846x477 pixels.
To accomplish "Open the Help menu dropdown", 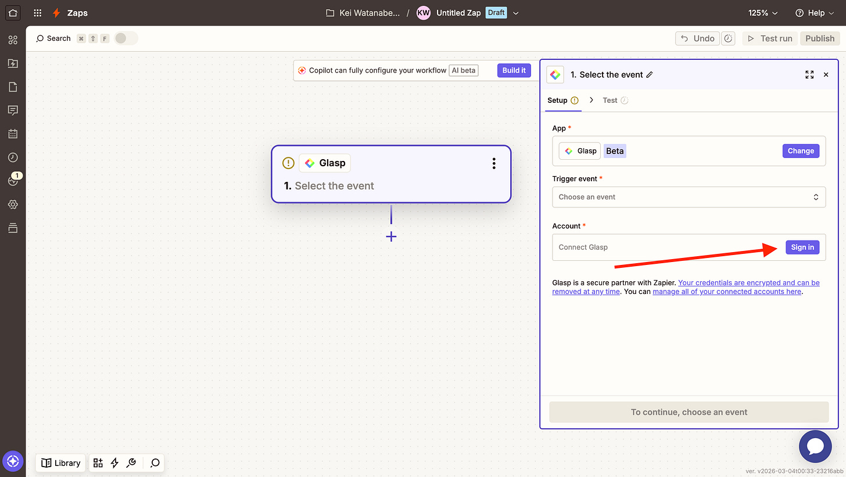I will point(815,13).
